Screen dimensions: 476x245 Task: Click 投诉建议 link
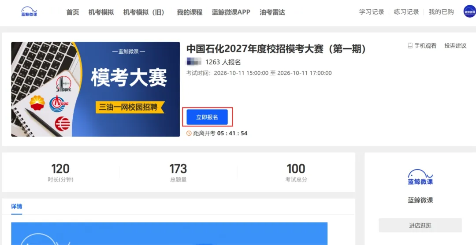click(x=455, y=46)
